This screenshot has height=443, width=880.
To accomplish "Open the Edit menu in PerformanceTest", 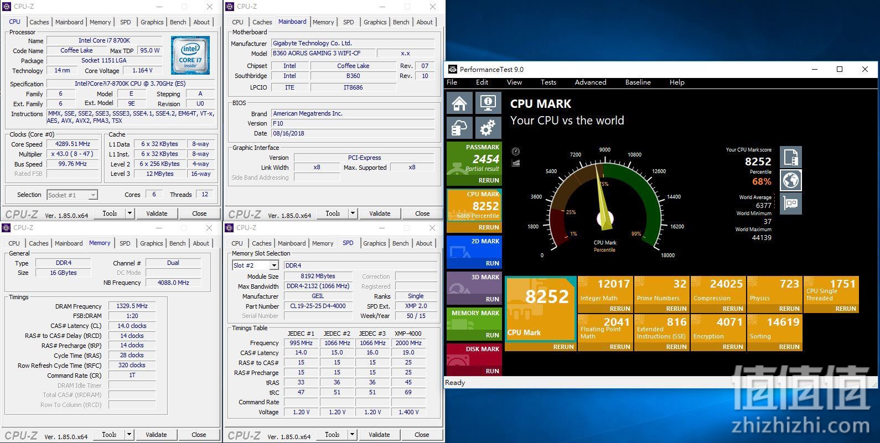I will coord(482,82).
